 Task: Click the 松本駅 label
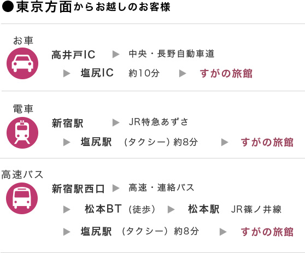pyautogui.click(x=204, y=209)
